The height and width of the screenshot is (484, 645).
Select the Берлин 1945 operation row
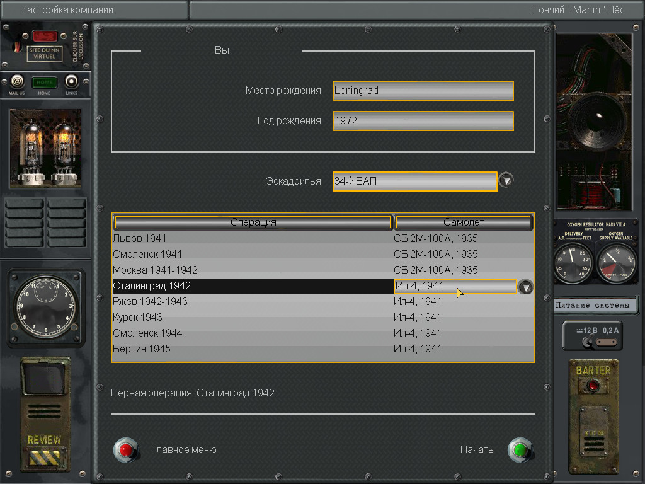pos(252,349)
